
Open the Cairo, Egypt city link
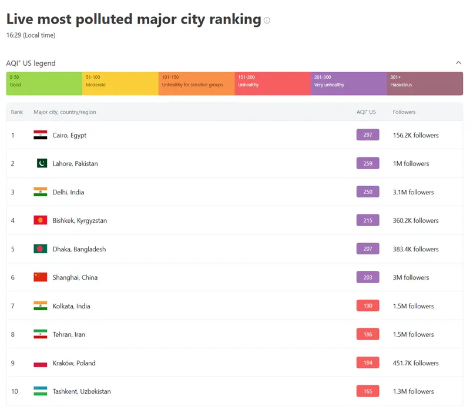coord(69,135)
